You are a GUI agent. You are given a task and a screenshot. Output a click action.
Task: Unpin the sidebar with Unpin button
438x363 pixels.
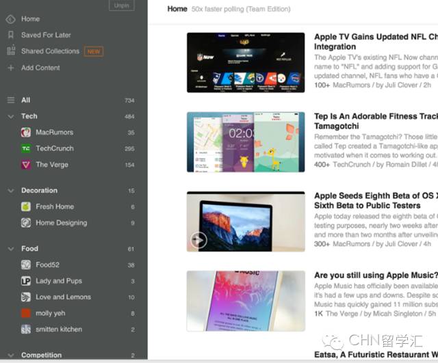[122, 5]
